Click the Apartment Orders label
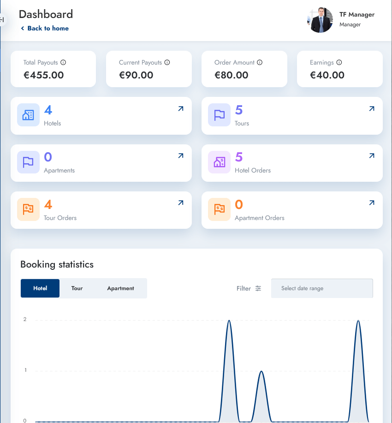This screenshot has height=423, width=392. click(260, 218)
